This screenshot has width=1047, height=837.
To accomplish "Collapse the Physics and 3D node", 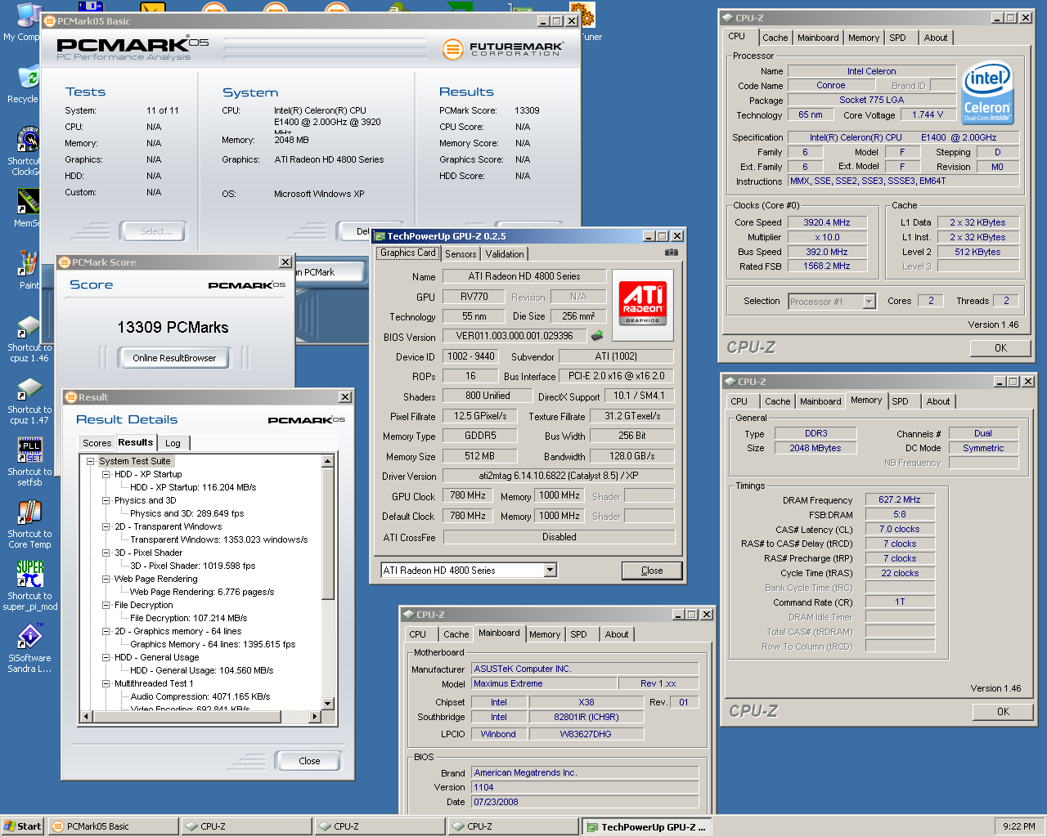I will [x=106, y=500].
